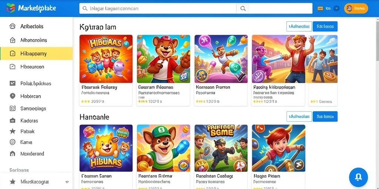
Task: Click the Marketplace logo icon in header
Action: (11, 8)
